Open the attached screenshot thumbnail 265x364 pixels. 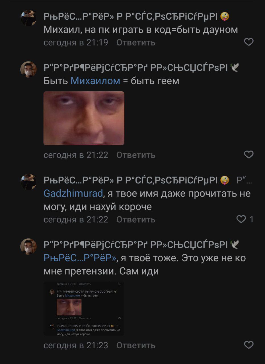[84, 309]
